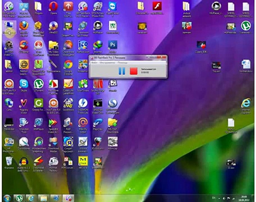256x202 pixels.
Task: Launch the Mozilla Firefox desktop shortcut
Action: pos(24,29)
